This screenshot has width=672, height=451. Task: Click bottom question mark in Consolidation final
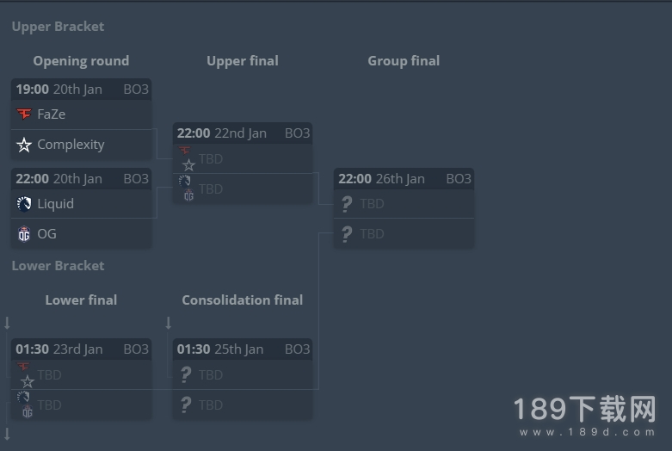point(185,405)
